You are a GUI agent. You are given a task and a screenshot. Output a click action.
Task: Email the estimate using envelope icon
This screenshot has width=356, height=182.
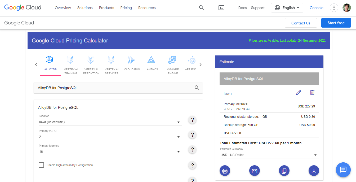click(255, 171)
